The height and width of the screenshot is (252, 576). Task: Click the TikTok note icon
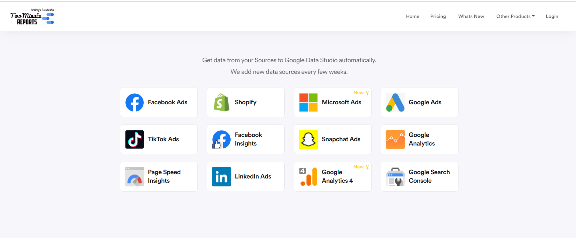tap(135, 139)
